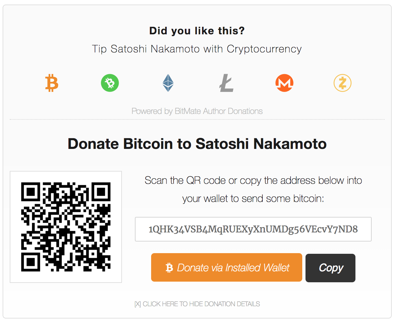Choose the green Bitcoin Cash icon
This screenshot has height=325, width=395.
[110, 83]
